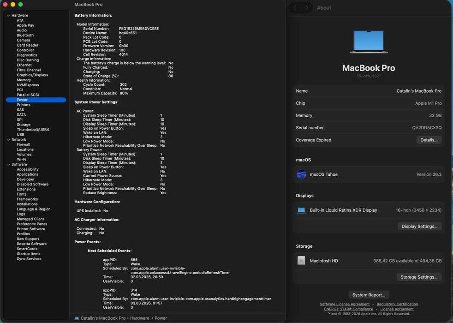Select Locations under Network
Viewport: 453px width, 323px height.
pyautogui.click(x=25, y=150)
